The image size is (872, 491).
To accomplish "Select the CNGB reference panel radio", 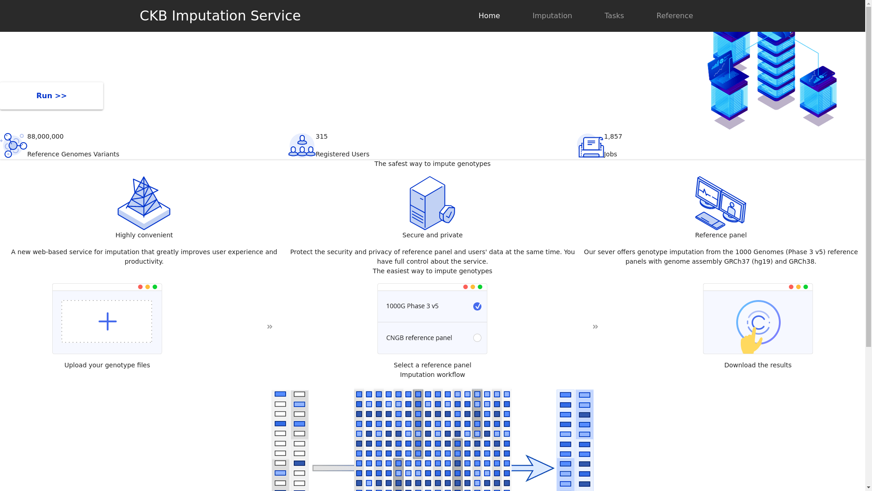I will (x=477, y=338).
